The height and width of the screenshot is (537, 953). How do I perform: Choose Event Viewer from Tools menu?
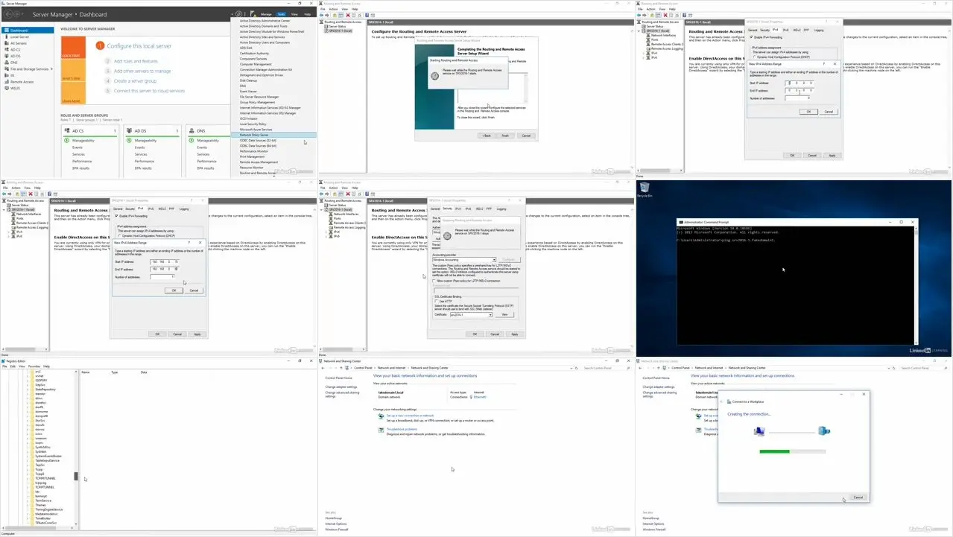click(249, 92)
